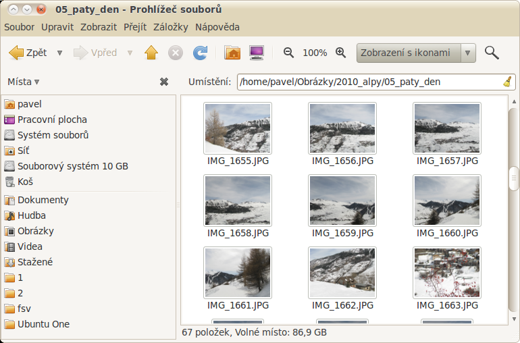Screen dimensions: 520x343
Task: Open the Stažené bookmark
Action: point(89,262)
